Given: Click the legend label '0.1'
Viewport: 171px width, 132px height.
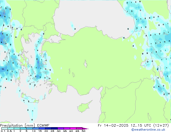Looking at the screenshot, I should (x=3, y=131).
